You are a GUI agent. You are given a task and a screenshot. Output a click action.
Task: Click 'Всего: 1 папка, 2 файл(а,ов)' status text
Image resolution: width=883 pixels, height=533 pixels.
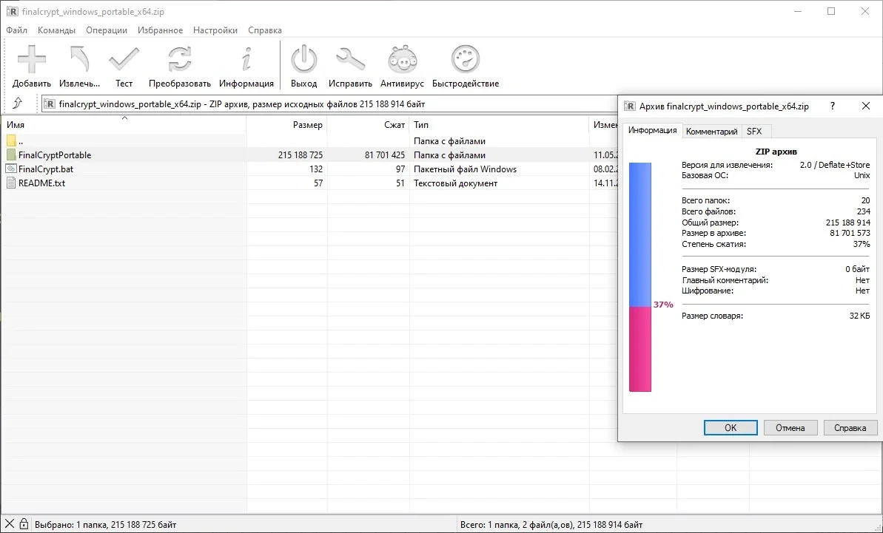click(x=551, y=525)
